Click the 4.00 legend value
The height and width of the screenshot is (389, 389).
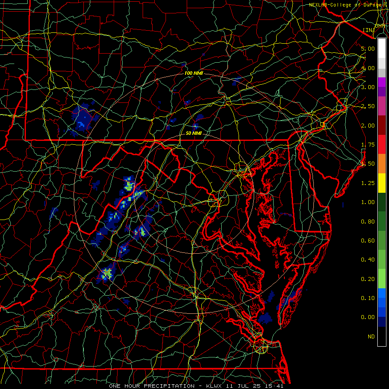point(368,68)
